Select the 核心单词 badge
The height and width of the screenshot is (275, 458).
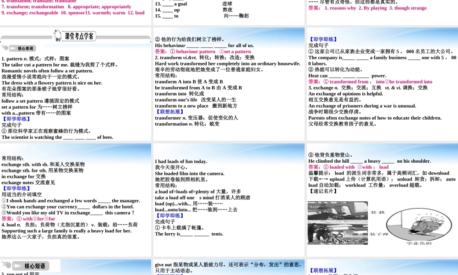(23, 48)
